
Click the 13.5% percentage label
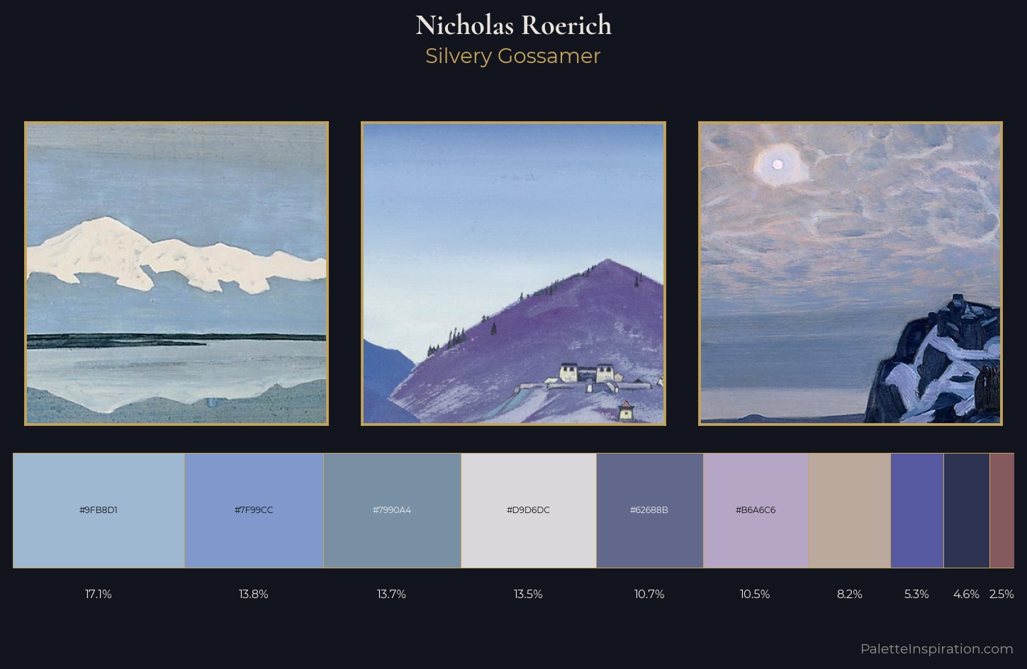pos(528,594)
